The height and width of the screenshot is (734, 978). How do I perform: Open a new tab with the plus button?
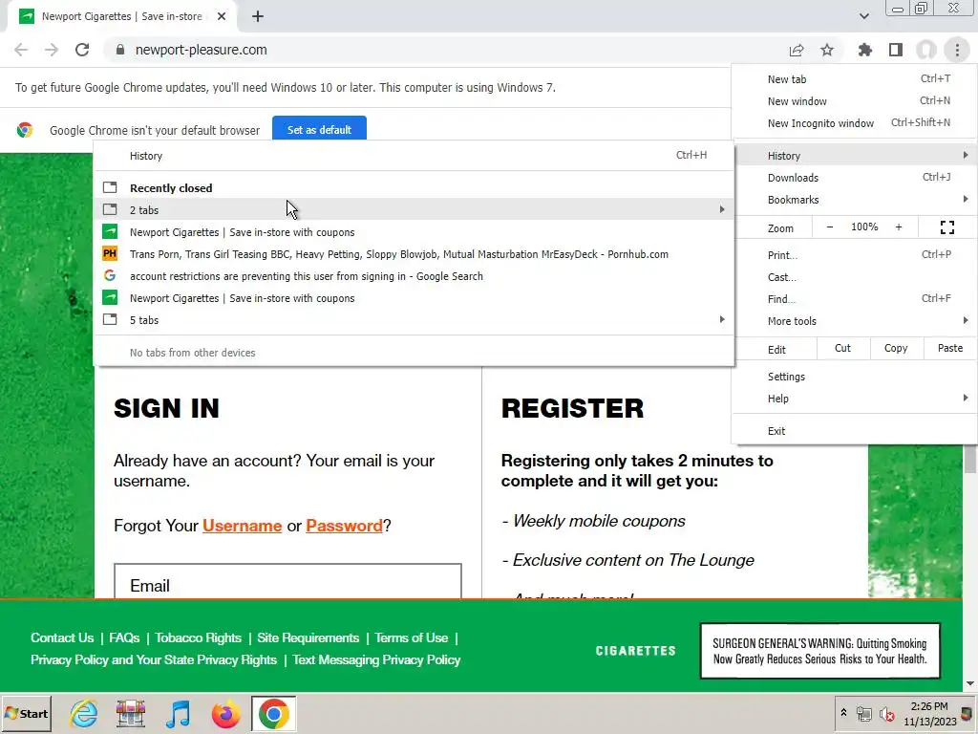[258, 17]
